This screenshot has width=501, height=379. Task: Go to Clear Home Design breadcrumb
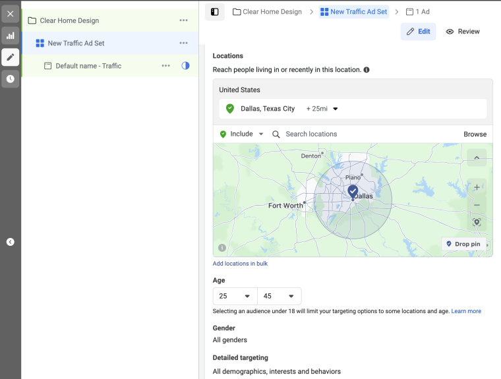click(x=267, y=12)
